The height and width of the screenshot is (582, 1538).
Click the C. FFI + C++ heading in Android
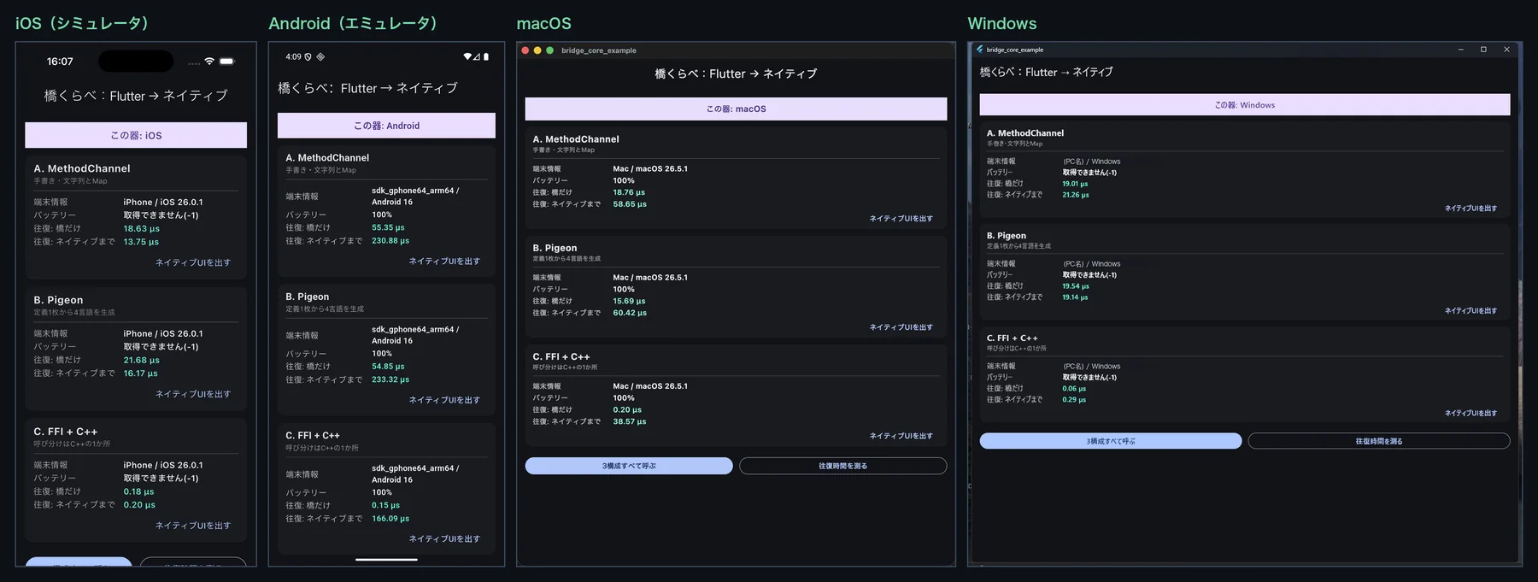[313, 436]
